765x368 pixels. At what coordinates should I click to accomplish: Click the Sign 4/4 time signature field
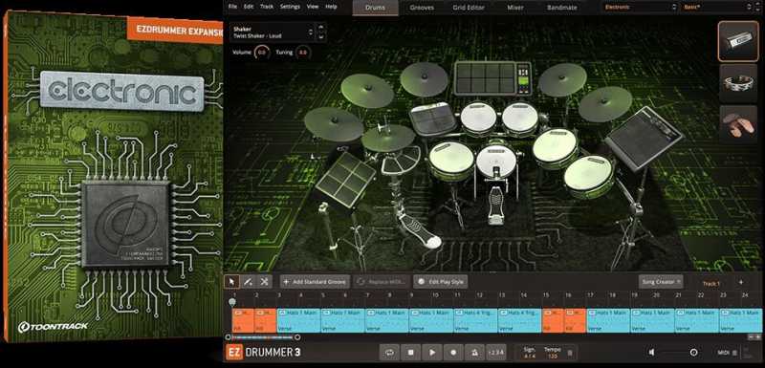click(x=529, y=353)
